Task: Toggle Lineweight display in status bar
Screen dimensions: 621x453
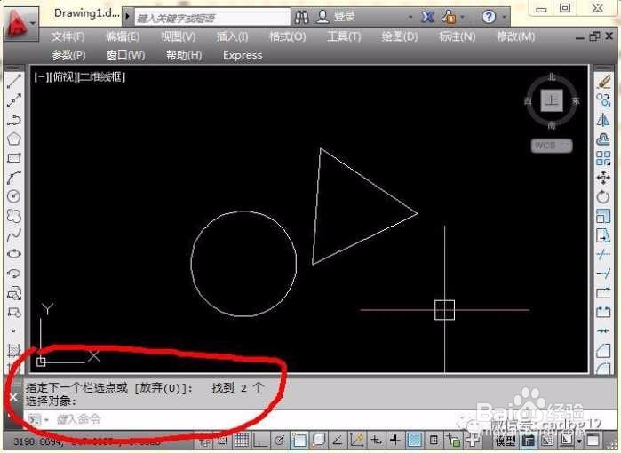Action: 395,440
